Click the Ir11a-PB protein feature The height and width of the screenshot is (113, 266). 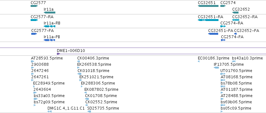pyautogui.click(x=49, y=40)
